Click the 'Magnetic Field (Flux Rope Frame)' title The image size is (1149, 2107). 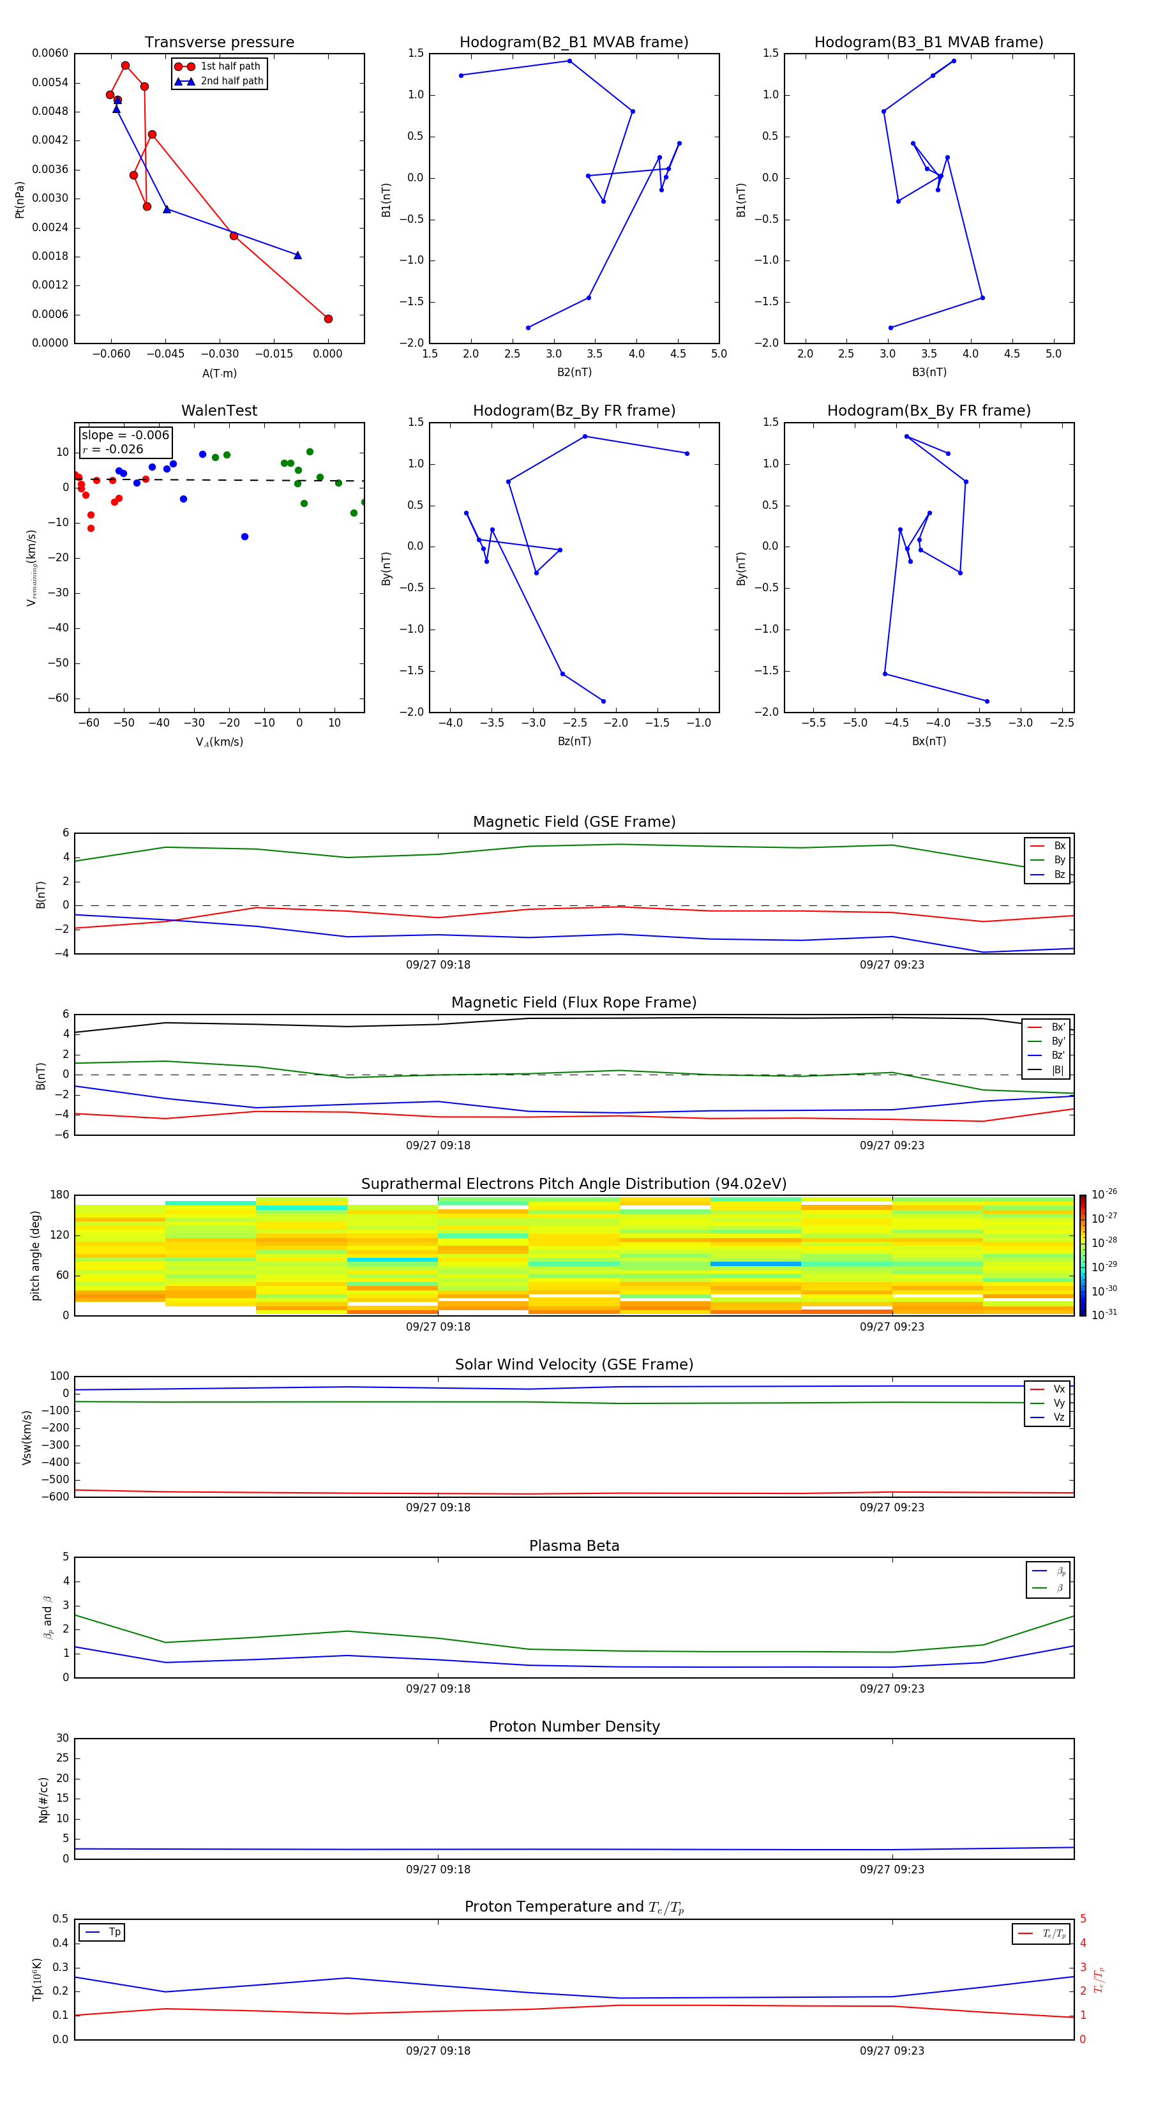click(x=574, y=1003)
